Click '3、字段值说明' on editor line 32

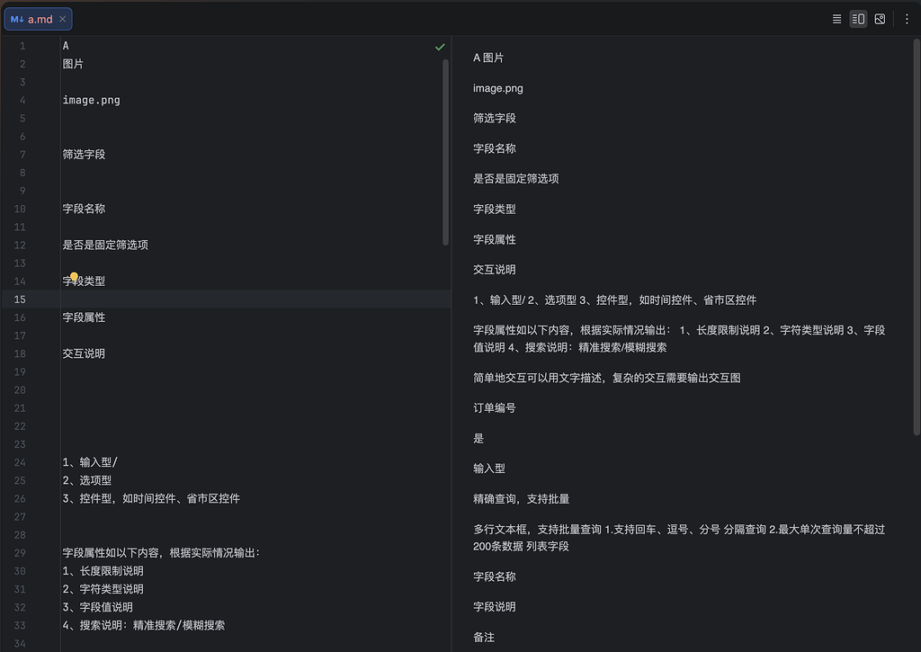click(97, 607)
